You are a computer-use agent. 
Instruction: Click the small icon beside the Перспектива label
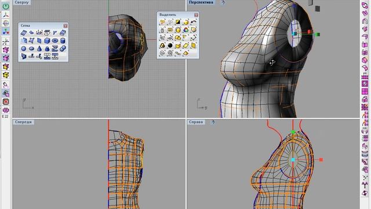(223, 2)
